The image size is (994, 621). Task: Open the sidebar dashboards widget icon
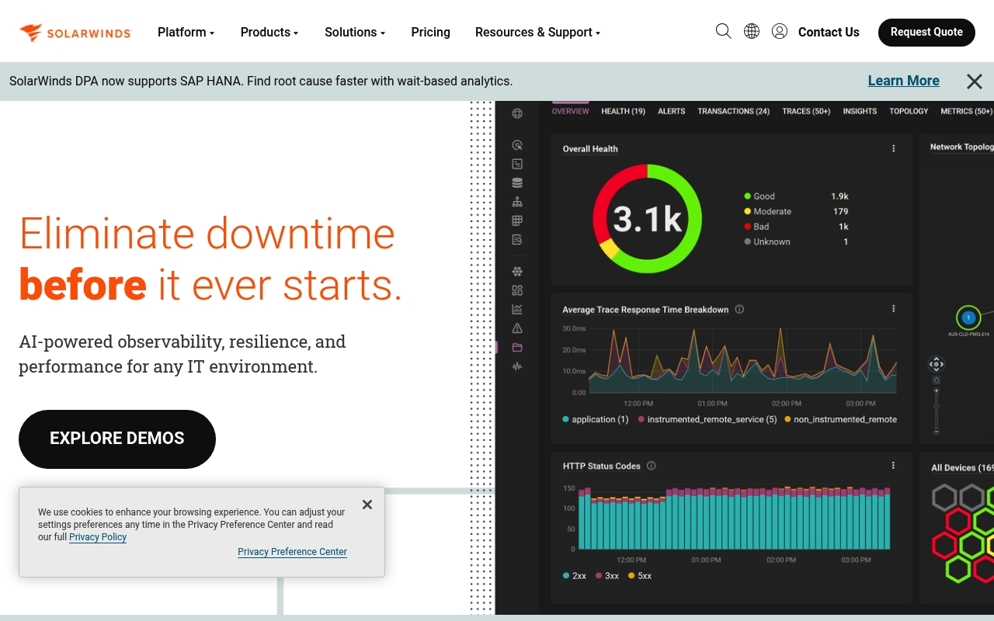[517, 290]
